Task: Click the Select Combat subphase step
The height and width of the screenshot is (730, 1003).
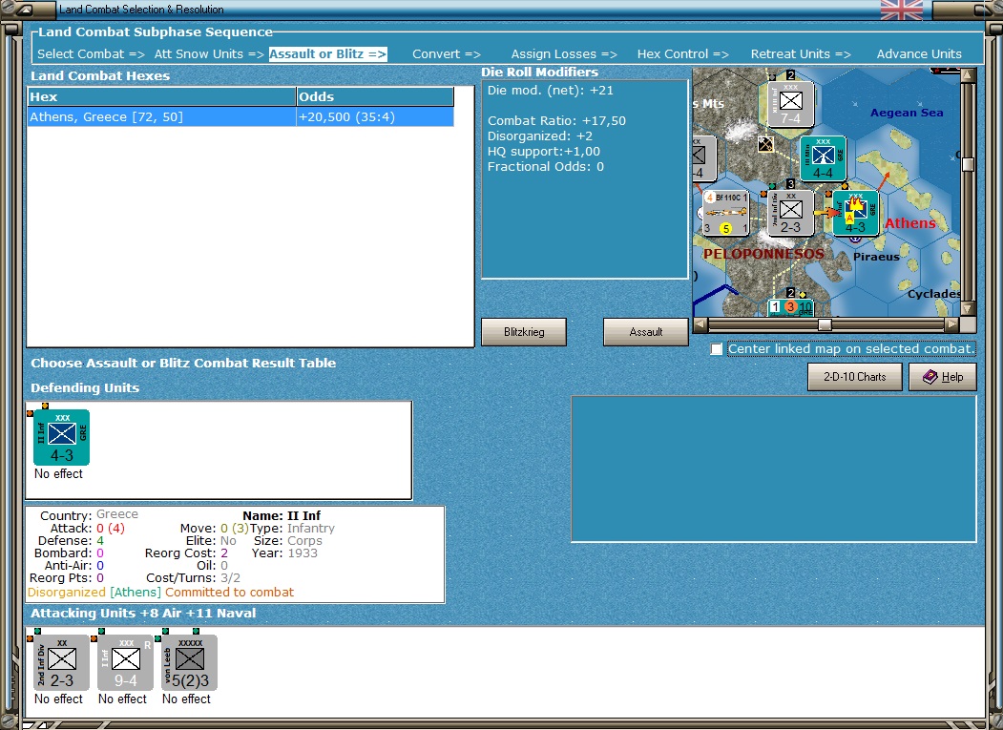Action: point(91,54)
